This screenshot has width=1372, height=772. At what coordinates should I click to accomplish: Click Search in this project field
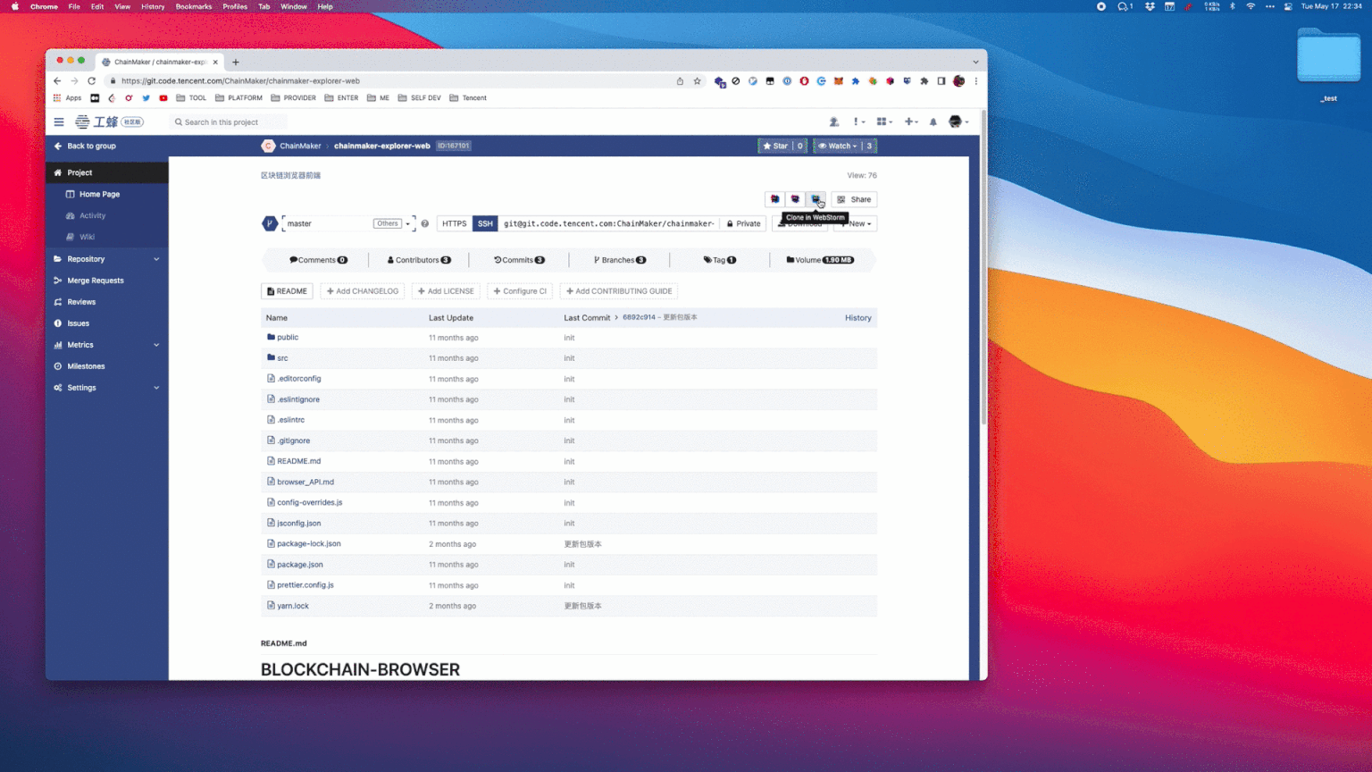pos(229,122)
